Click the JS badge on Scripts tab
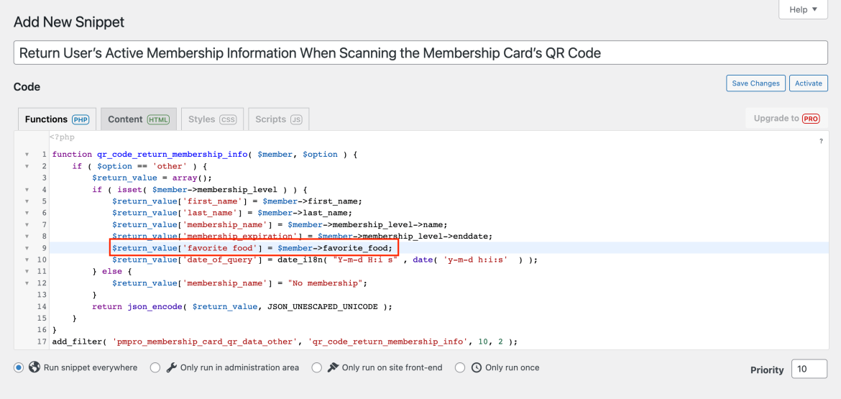The width and height of the screenshot is (841, 399). coord(296,119)
